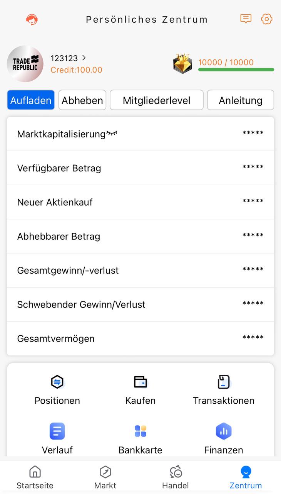Viewport: 281px width, 494px height.
Task: Open the Mitgliederlevel button
Action: (x=156, y=100)
